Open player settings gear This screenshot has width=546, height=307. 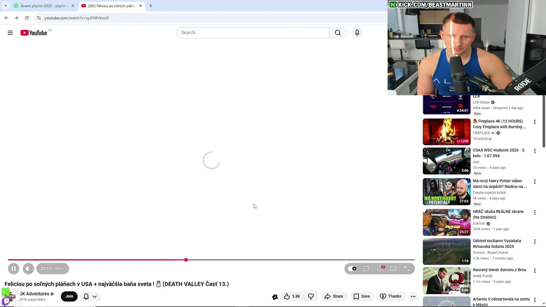pos(380,269)
